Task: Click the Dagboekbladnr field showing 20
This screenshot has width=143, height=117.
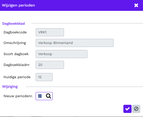Action: [x=50, y=65]
